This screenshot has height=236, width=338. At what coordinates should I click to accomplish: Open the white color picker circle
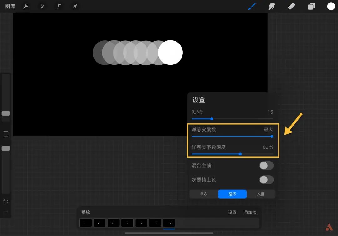click(331, 6)
